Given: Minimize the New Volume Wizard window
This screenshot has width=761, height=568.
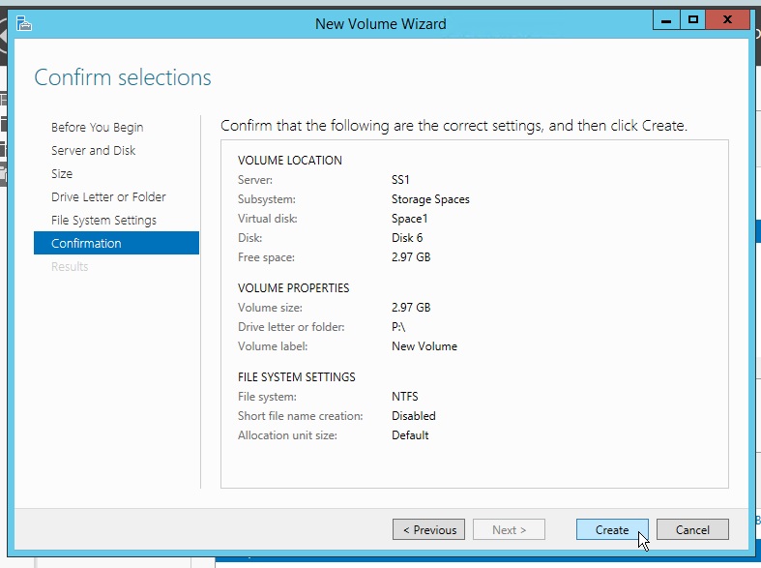Looking at the screenshot, I should point(666,20).
